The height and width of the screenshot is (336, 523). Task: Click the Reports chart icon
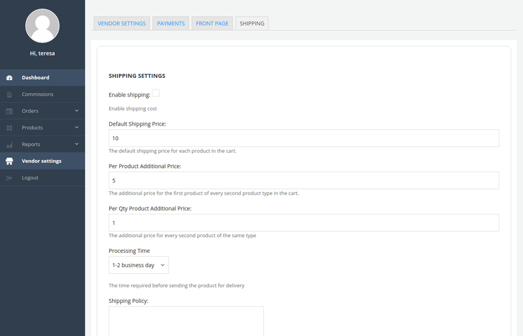point(9,144)
